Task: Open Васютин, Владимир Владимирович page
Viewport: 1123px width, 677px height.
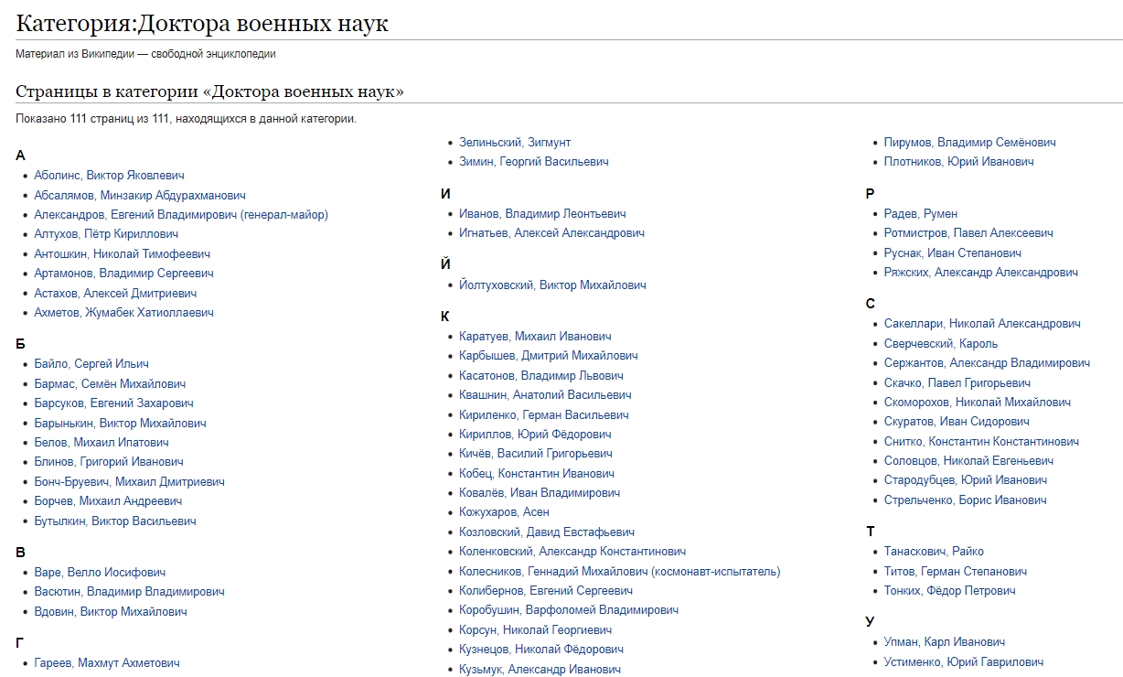Action: 129,592
